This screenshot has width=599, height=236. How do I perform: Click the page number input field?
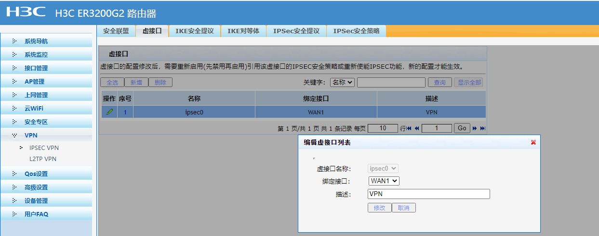point(437,128)
